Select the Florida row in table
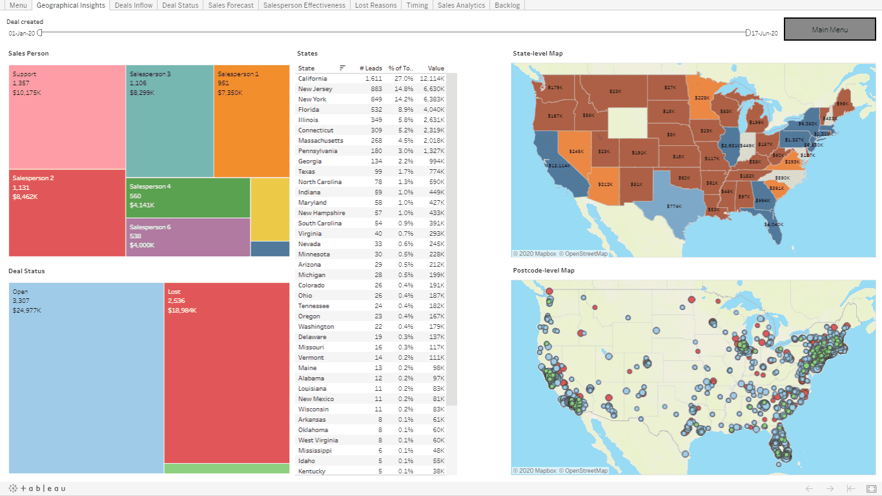Screen dimensions: 882x496 pos(371,109)
